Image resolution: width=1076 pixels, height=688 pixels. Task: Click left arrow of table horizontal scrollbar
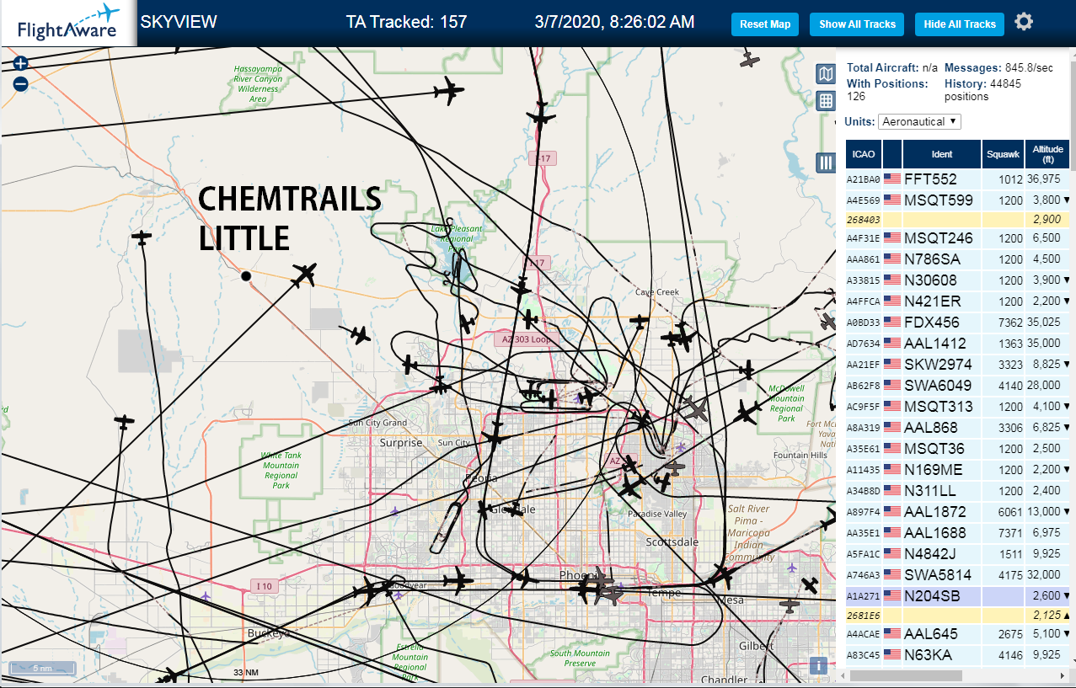point(843,675)
